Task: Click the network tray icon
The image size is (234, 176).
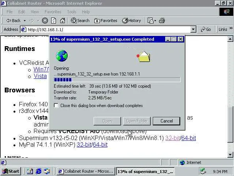Action: (203, 171)
